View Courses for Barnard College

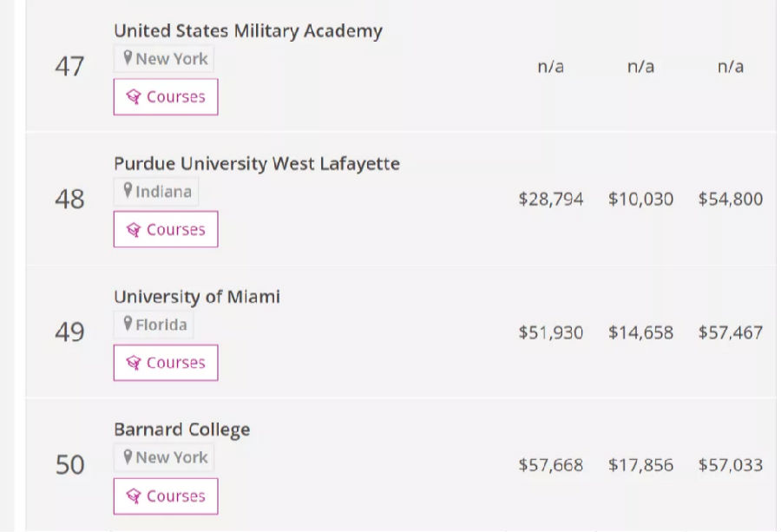pyautogui.click(x=166, y=496)
